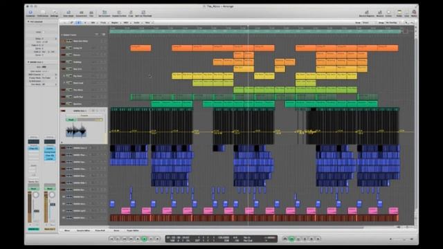Click the Go to Beginning transport button
Screen dimensions: 443x249
point(111,239)
